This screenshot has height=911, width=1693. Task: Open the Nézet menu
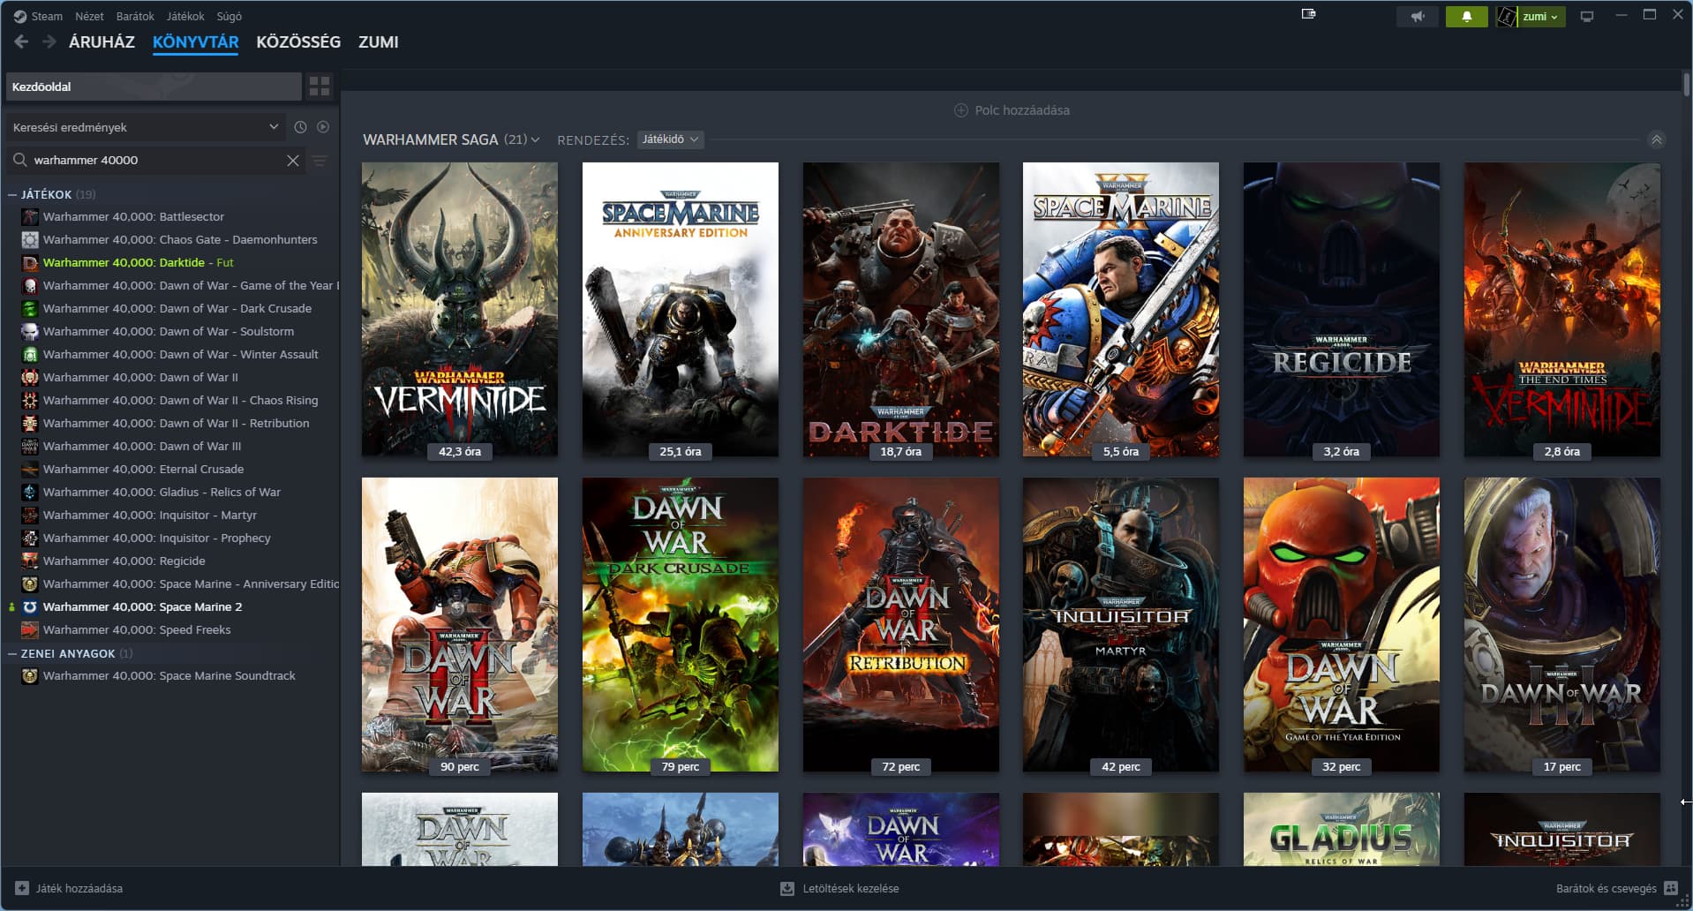coord(89,16)
